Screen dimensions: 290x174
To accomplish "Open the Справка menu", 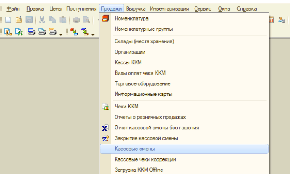I will pos(247,8).
